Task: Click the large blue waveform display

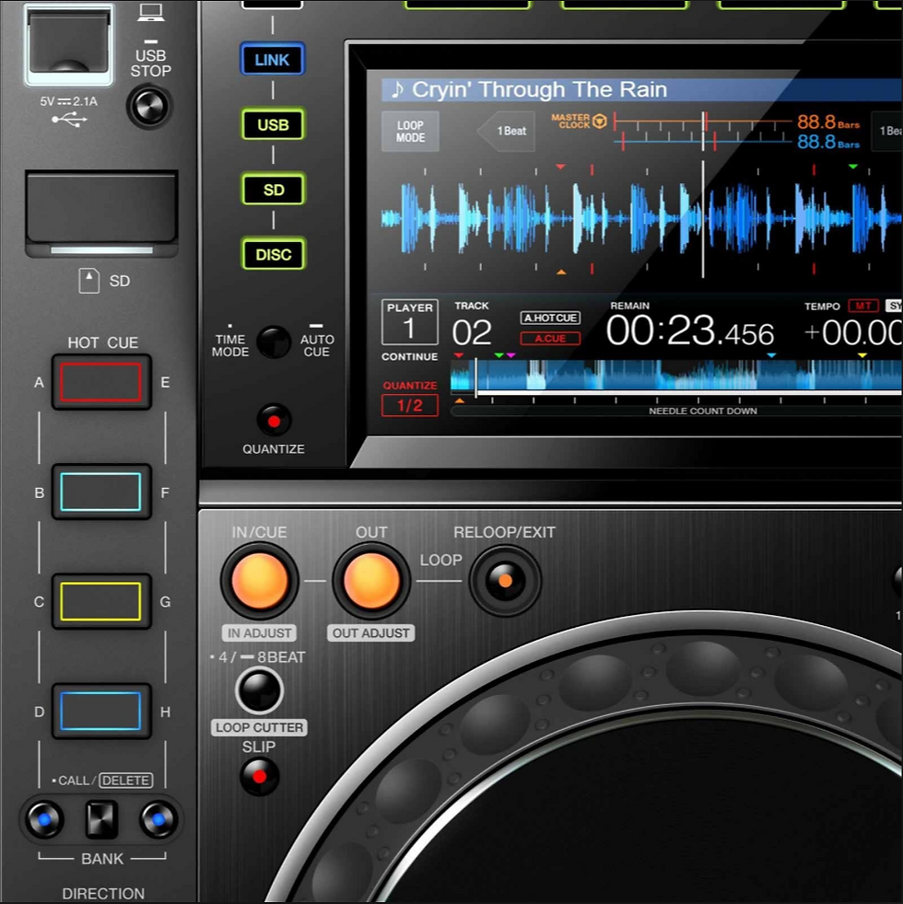Action: point(641,218)
